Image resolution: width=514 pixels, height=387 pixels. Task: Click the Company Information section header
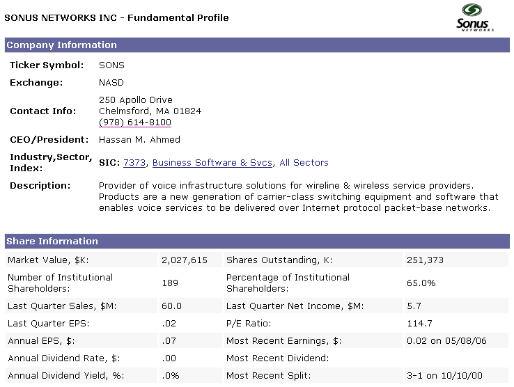pyautogui.click(x=61, y=45)
